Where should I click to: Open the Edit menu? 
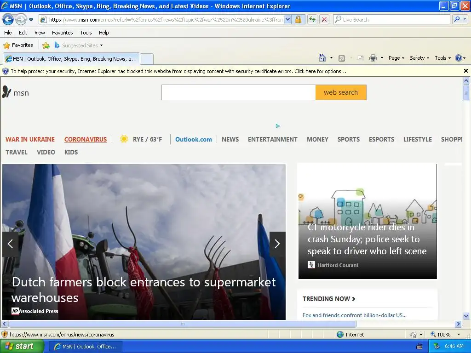click(23, 33)
